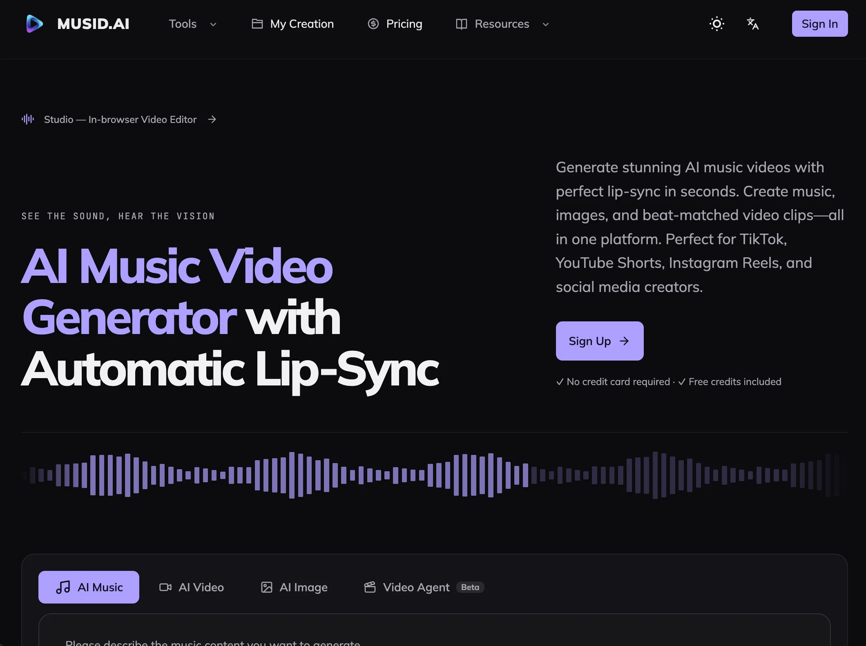This screenshot has width=866, height=646.
Task: Click the chevron next to Resources
Action: coord(546,25)
